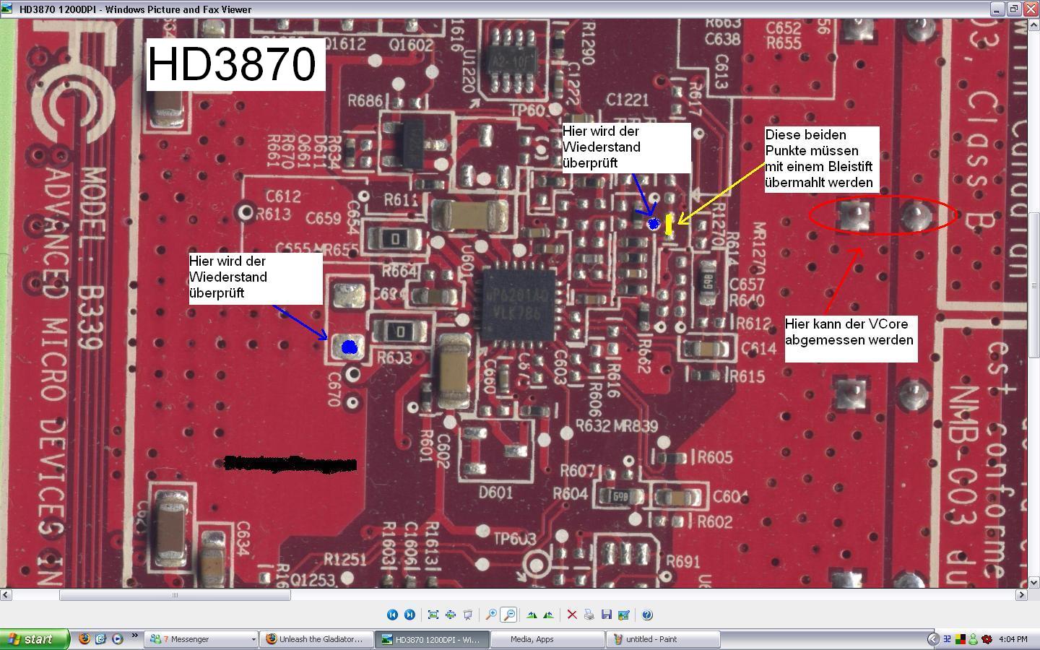This screenshot has height=650, width=1040.
Task: Switch to the Messenger taskbar group
Action: 201,639
